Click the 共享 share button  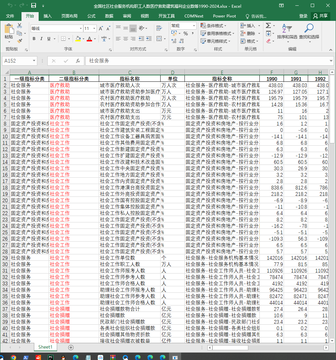[321, 16]
